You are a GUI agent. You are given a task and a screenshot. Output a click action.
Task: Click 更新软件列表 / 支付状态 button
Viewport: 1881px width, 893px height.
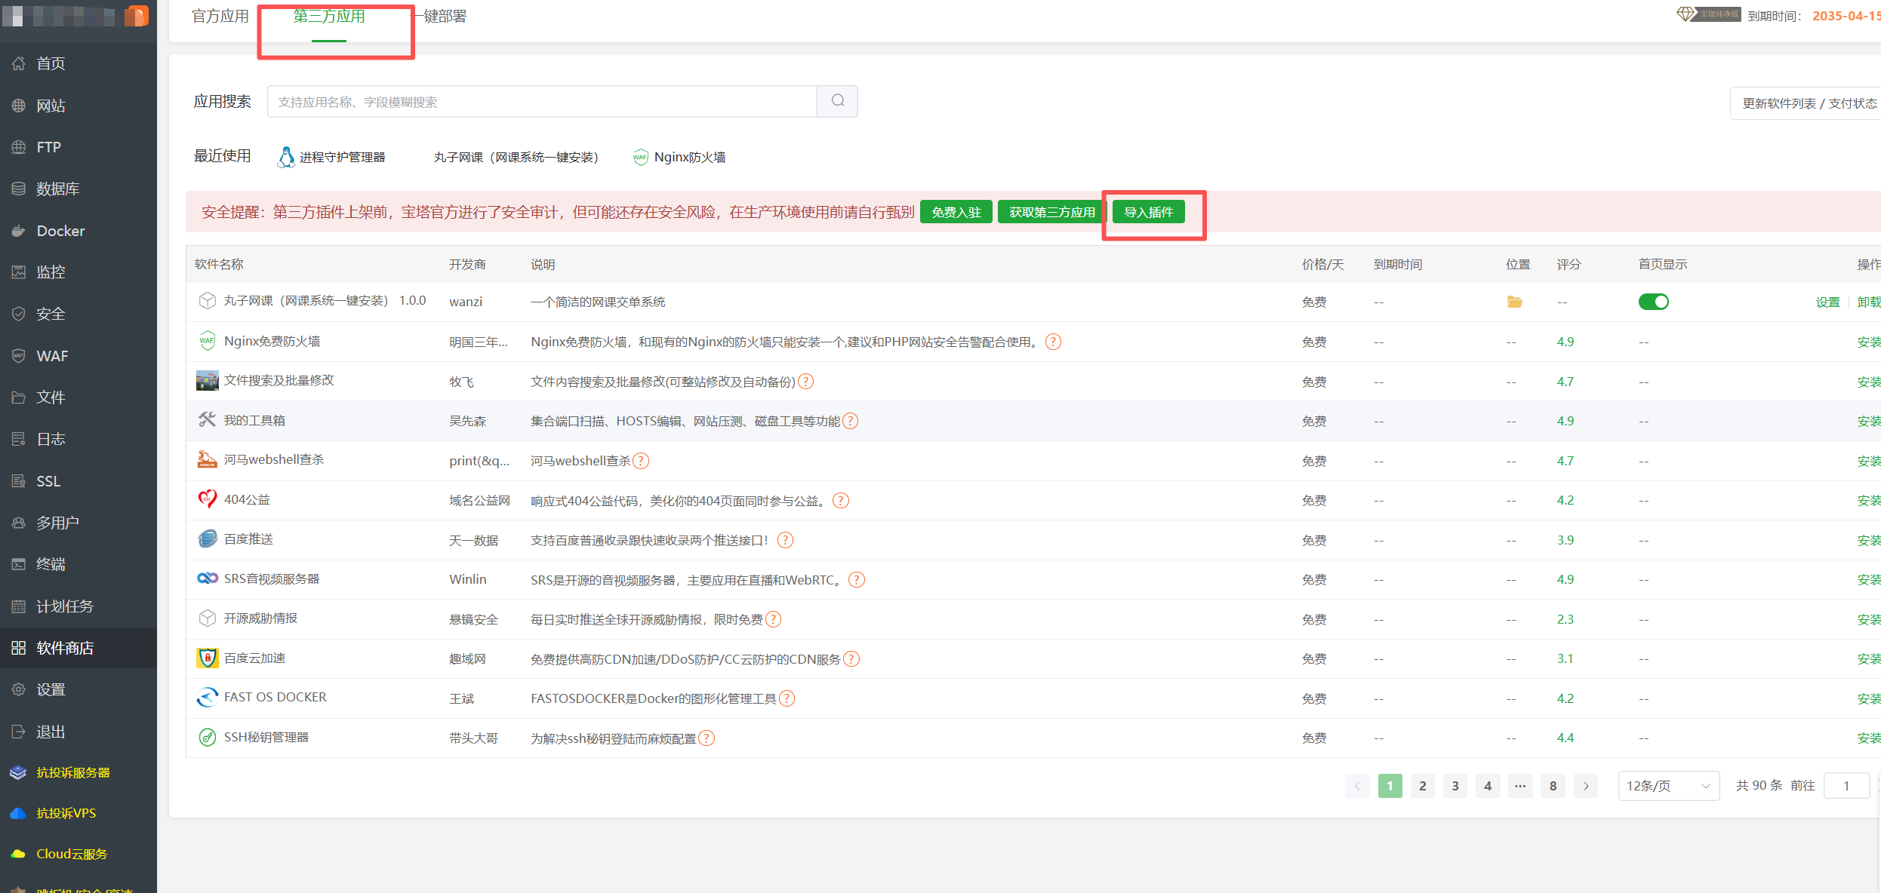coord(1806,103)
